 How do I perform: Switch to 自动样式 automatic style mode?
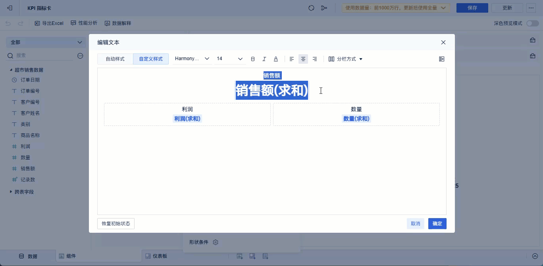tap(115, 59)
